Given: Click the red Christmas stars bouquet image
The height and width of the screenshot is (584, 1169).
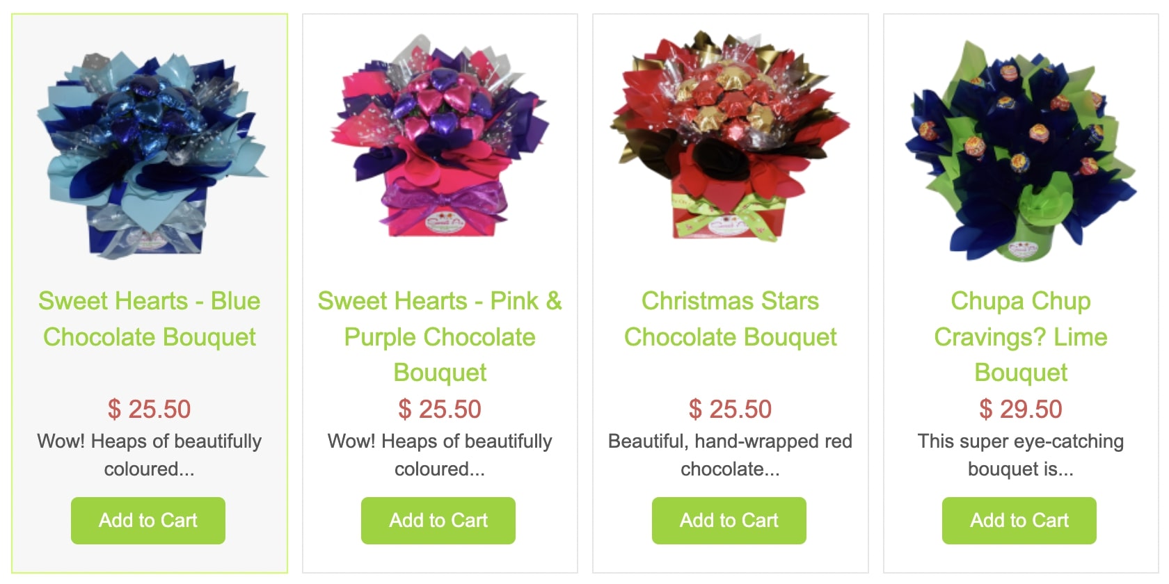Looking at the screenshot, I should (x=730, y=136).
